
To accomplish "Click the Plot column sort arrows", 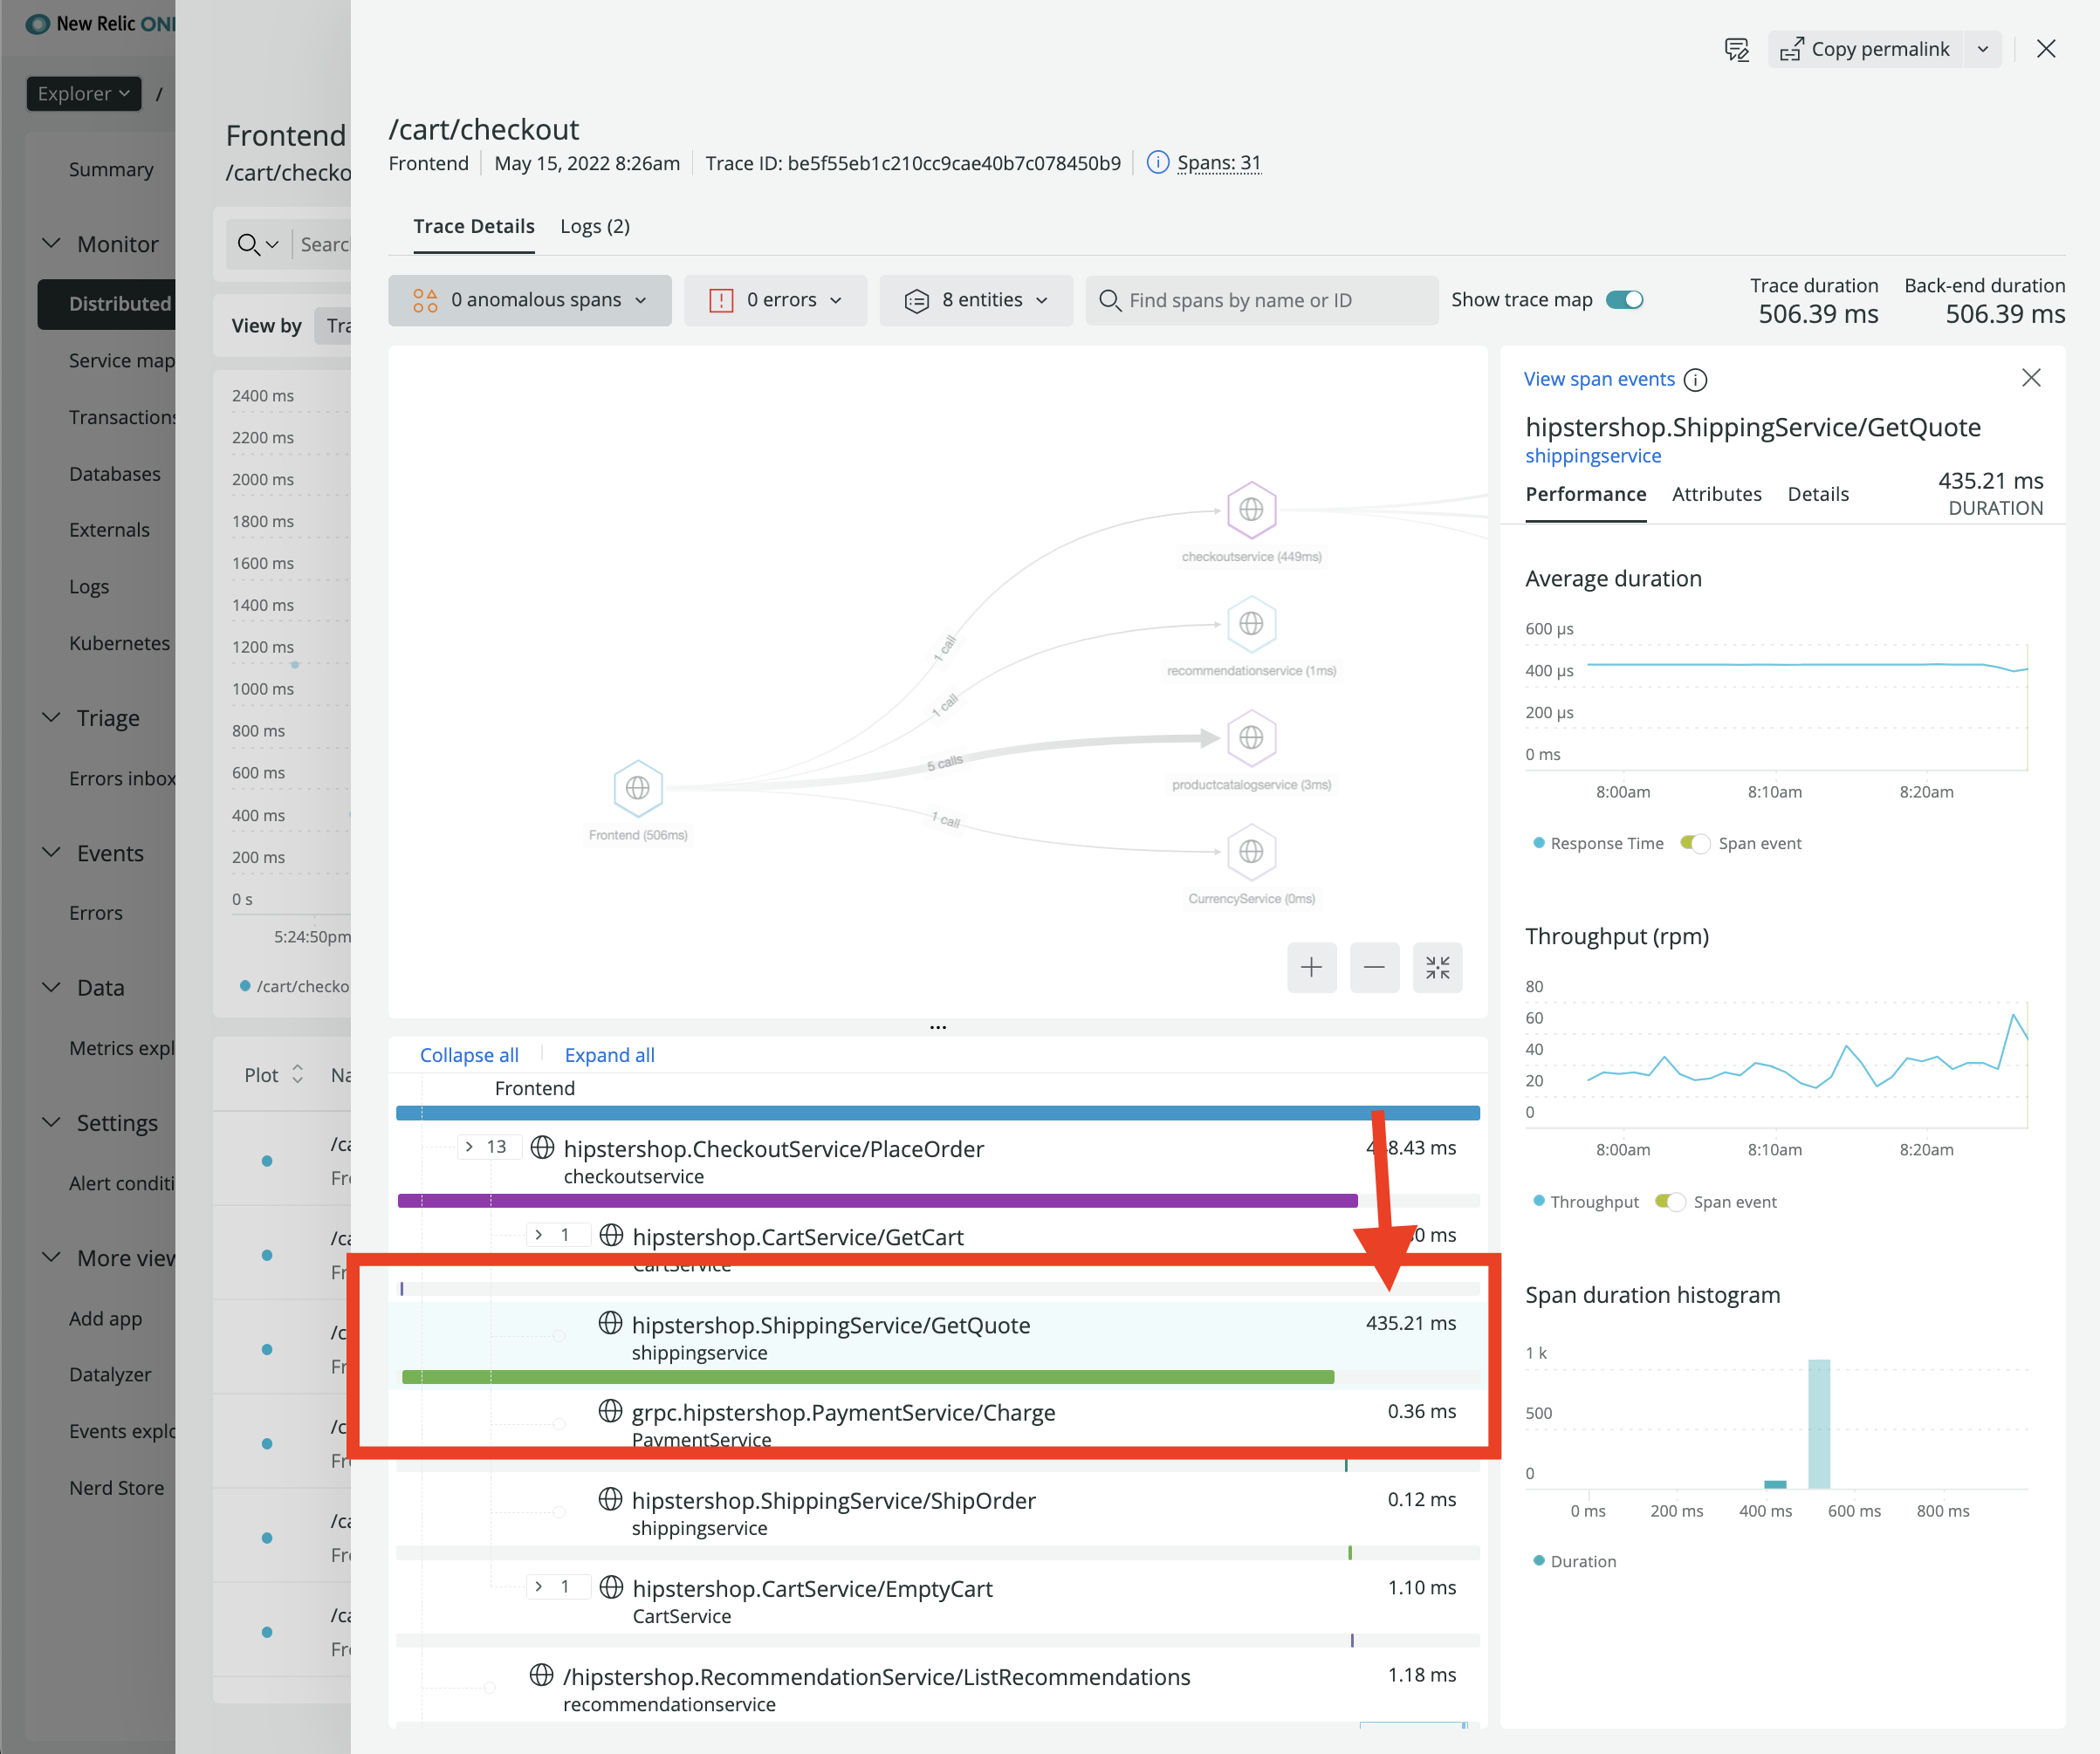I will click(297, 1074).
